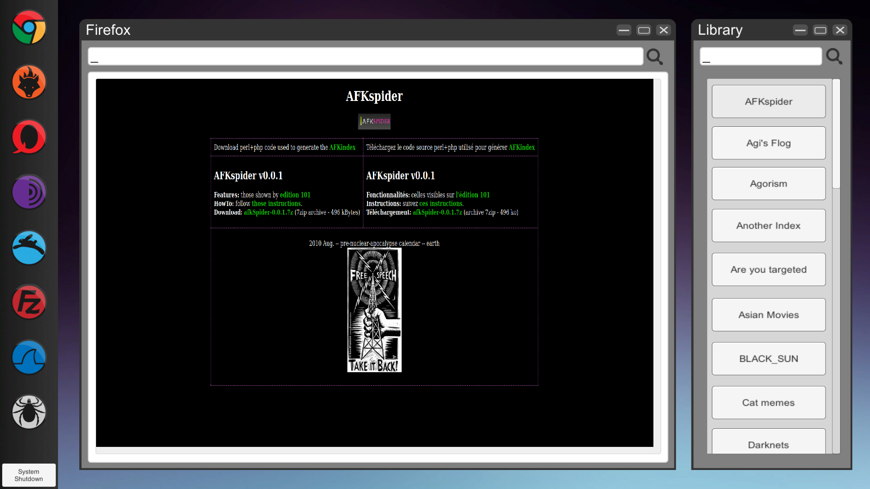Viewport: 870px width, 489px height.
Task: Launch the spider dock icon
Action: (29, 412)
